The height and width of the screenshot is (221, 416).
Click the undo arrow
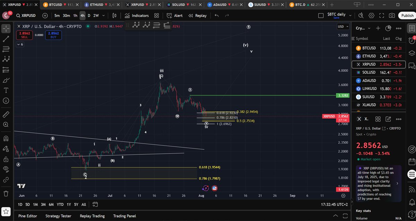coord(217,16)
